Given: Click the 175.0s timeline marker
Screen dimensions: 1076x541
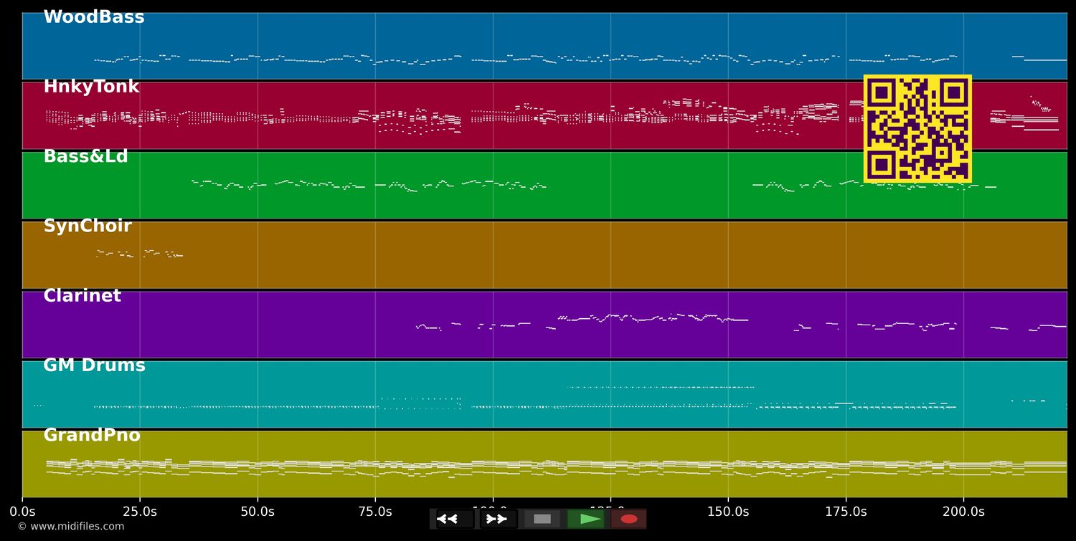Looking at the screenshot, I should coord(846,512).
